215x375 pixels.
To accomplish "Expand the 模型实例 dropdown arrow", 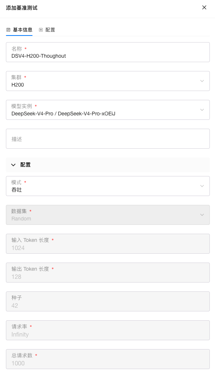I will (x=202, y=110).
